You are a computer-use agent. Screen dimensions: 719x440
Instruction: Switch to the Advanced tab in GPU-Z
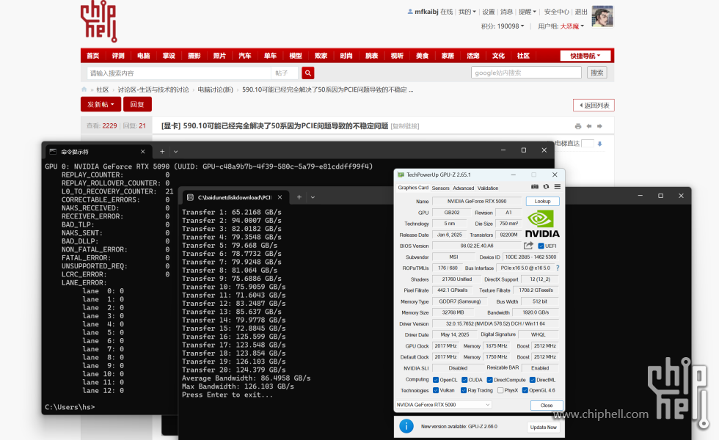(464, 188)
